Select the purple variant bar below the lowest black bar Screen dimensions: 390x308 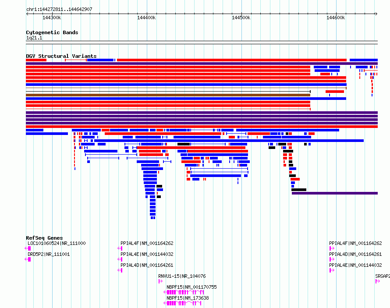335,193
